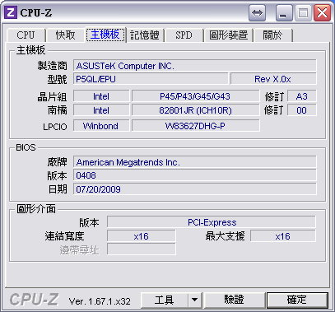
Task: Click the Rev X.0x field
Action: [273, 79]
